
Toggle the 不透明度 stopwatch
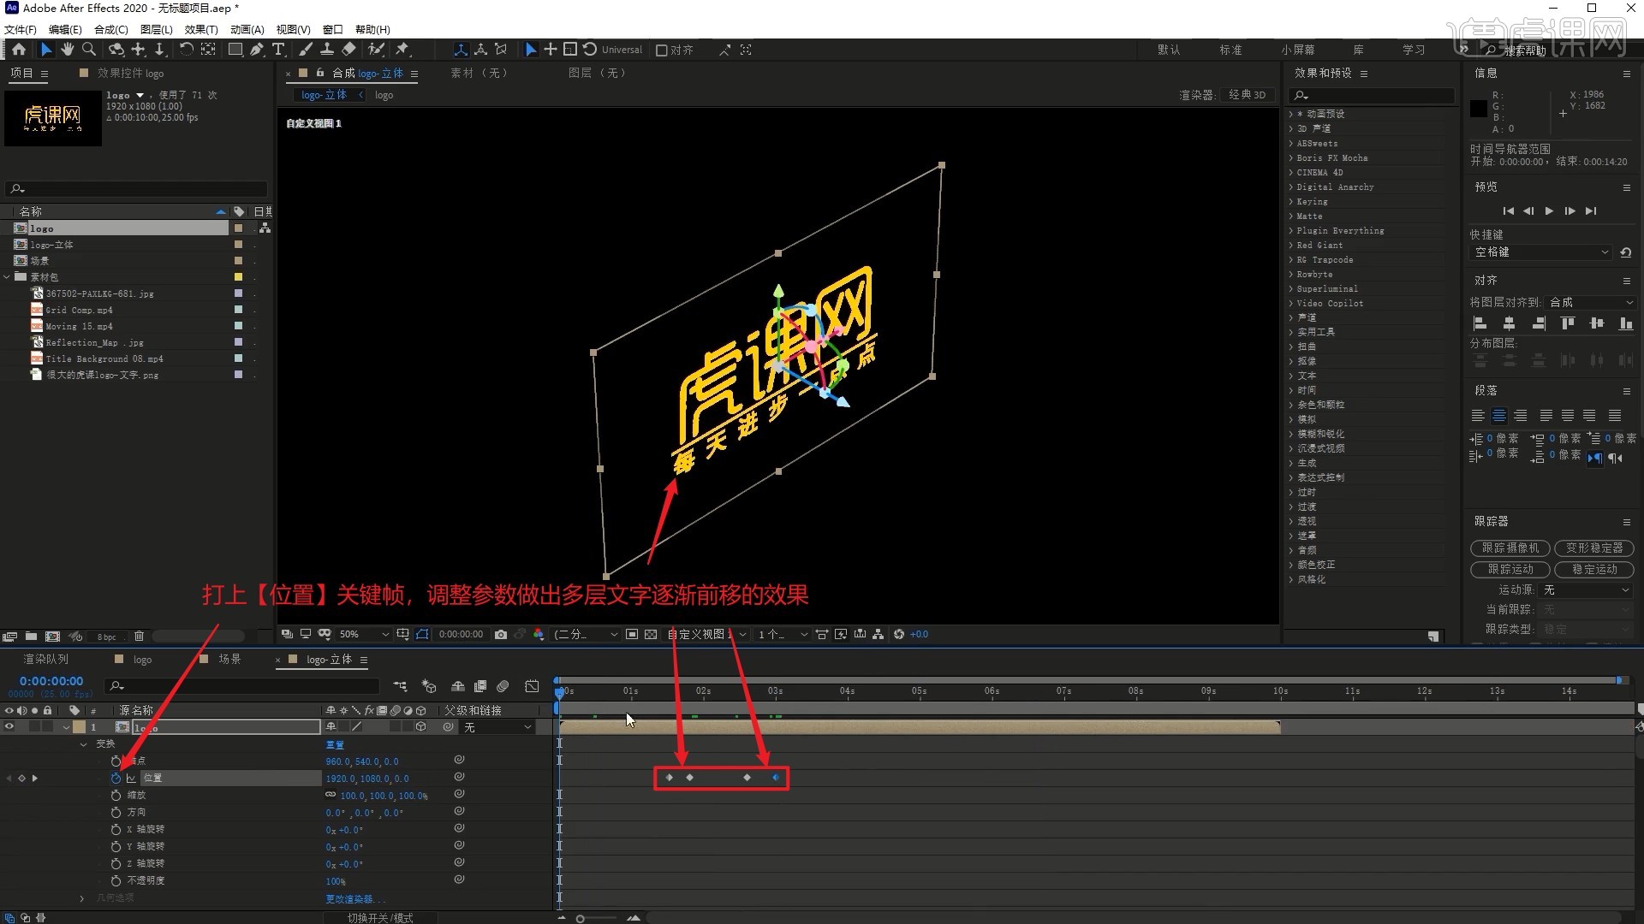116,881
